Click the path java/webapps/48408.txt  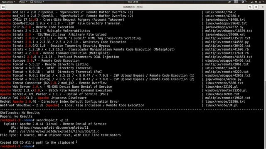(225, 19)
